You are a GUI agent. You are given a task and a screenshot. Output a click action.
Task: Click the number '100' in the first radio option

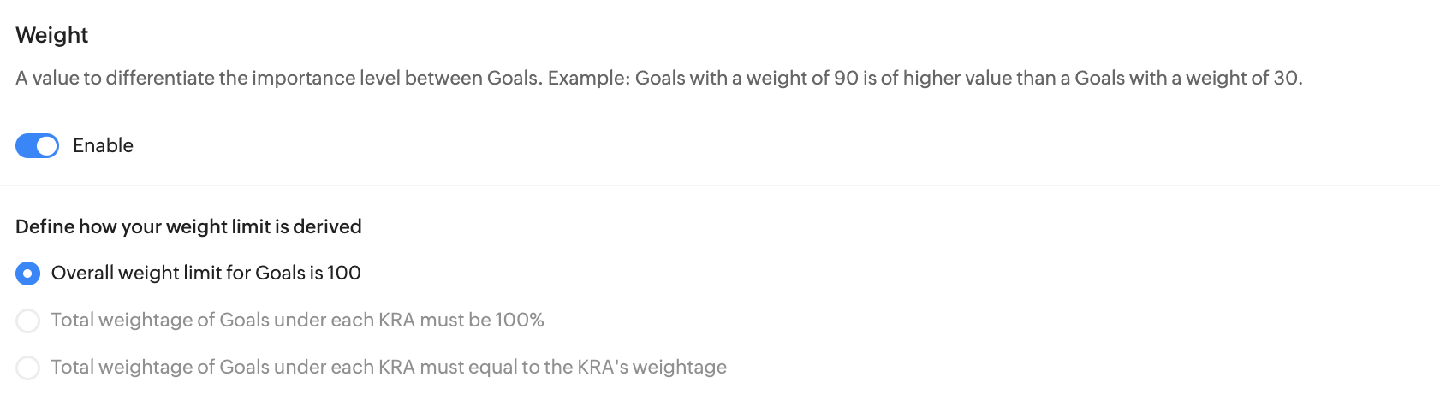[343, 274]
